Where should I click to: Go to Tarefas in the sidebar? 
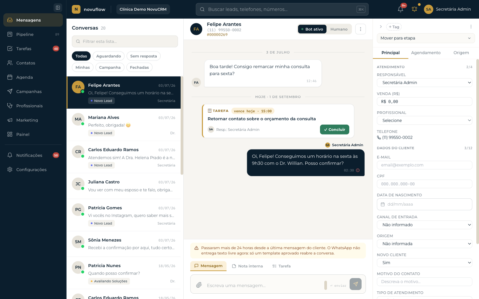coord(33,49)
